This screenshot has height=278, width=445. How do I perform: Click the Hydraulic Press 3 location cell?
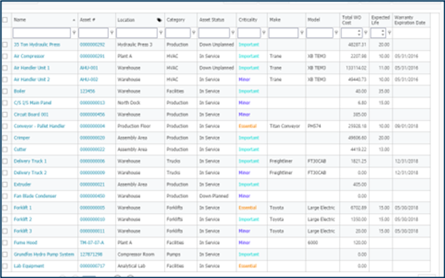point(135,44)
